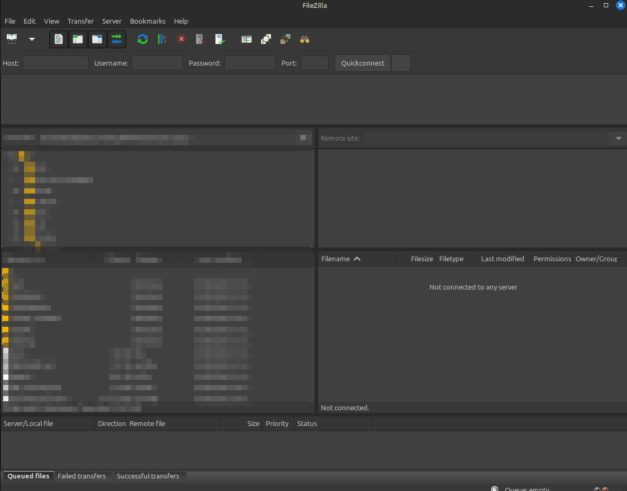The image size is (627, 491).
Task: Toggle the message log display
Action: (x=58, y=39)
